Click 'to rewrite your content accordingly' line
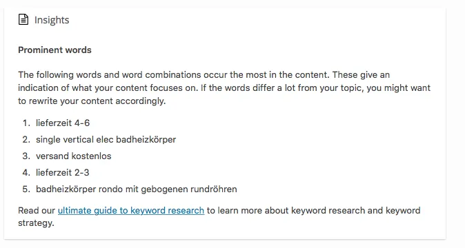Screen dimensions: 465x248 [92, 101]
